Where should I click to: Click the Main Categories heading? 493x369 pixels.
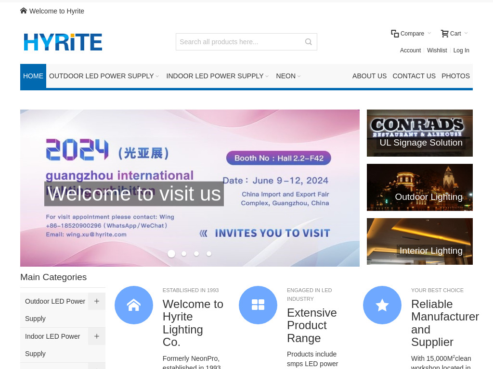(53, 277)
